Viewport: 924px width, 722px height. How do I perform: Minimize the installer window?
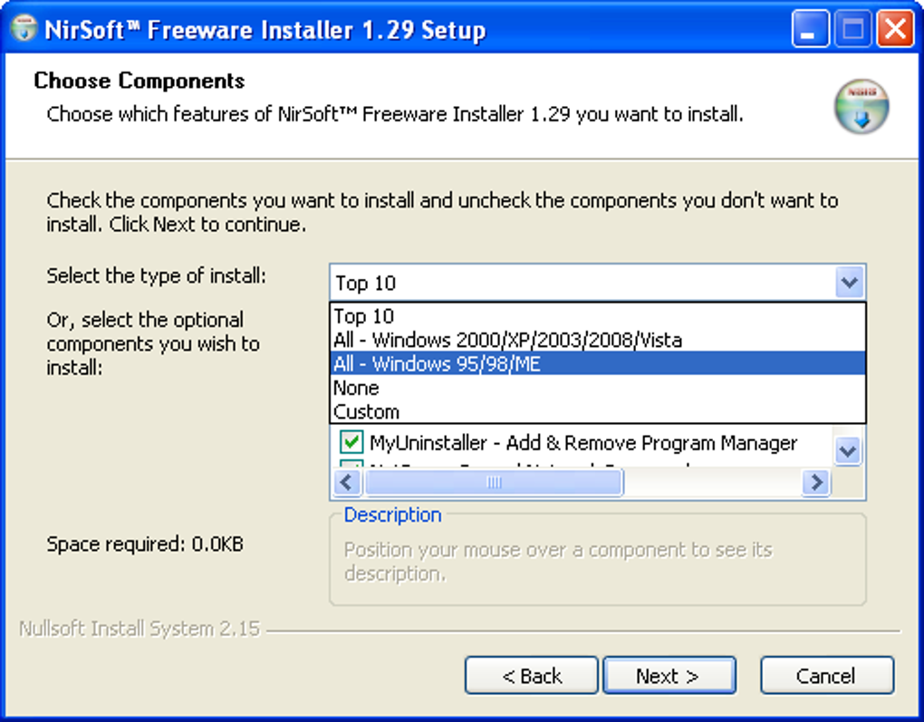tap(810, 29)
